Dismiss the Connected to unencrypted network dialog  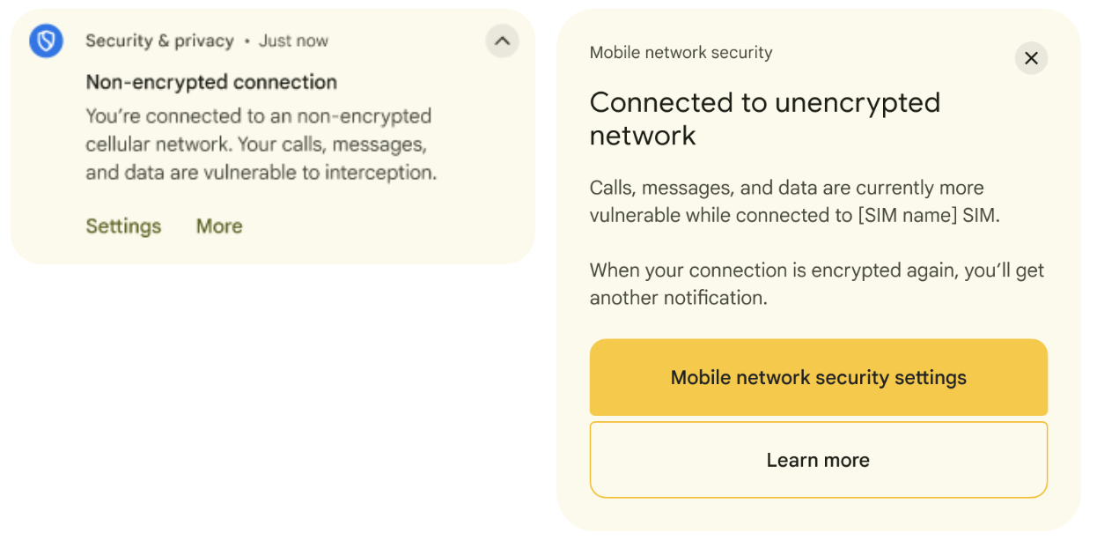tap(1031, 58)
